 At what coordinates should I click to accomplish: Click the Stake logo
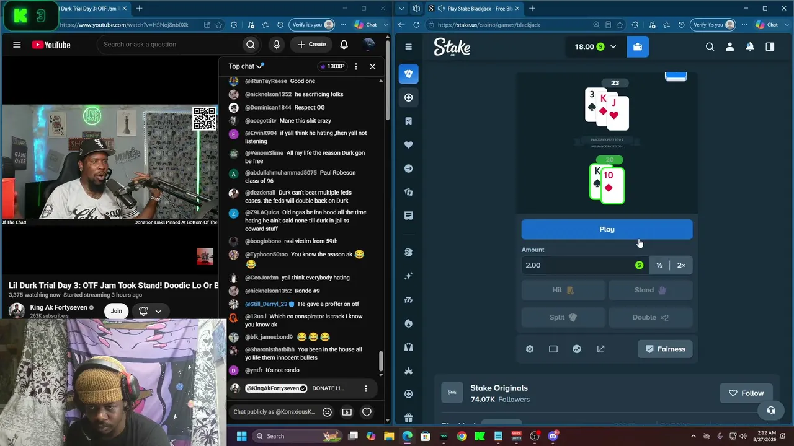pyautogui.click(x=452, y=47)
